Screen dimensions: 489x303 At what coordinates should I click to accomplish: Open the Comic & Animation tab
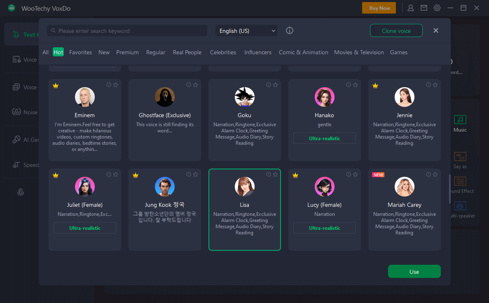click(x=303, y=52)
